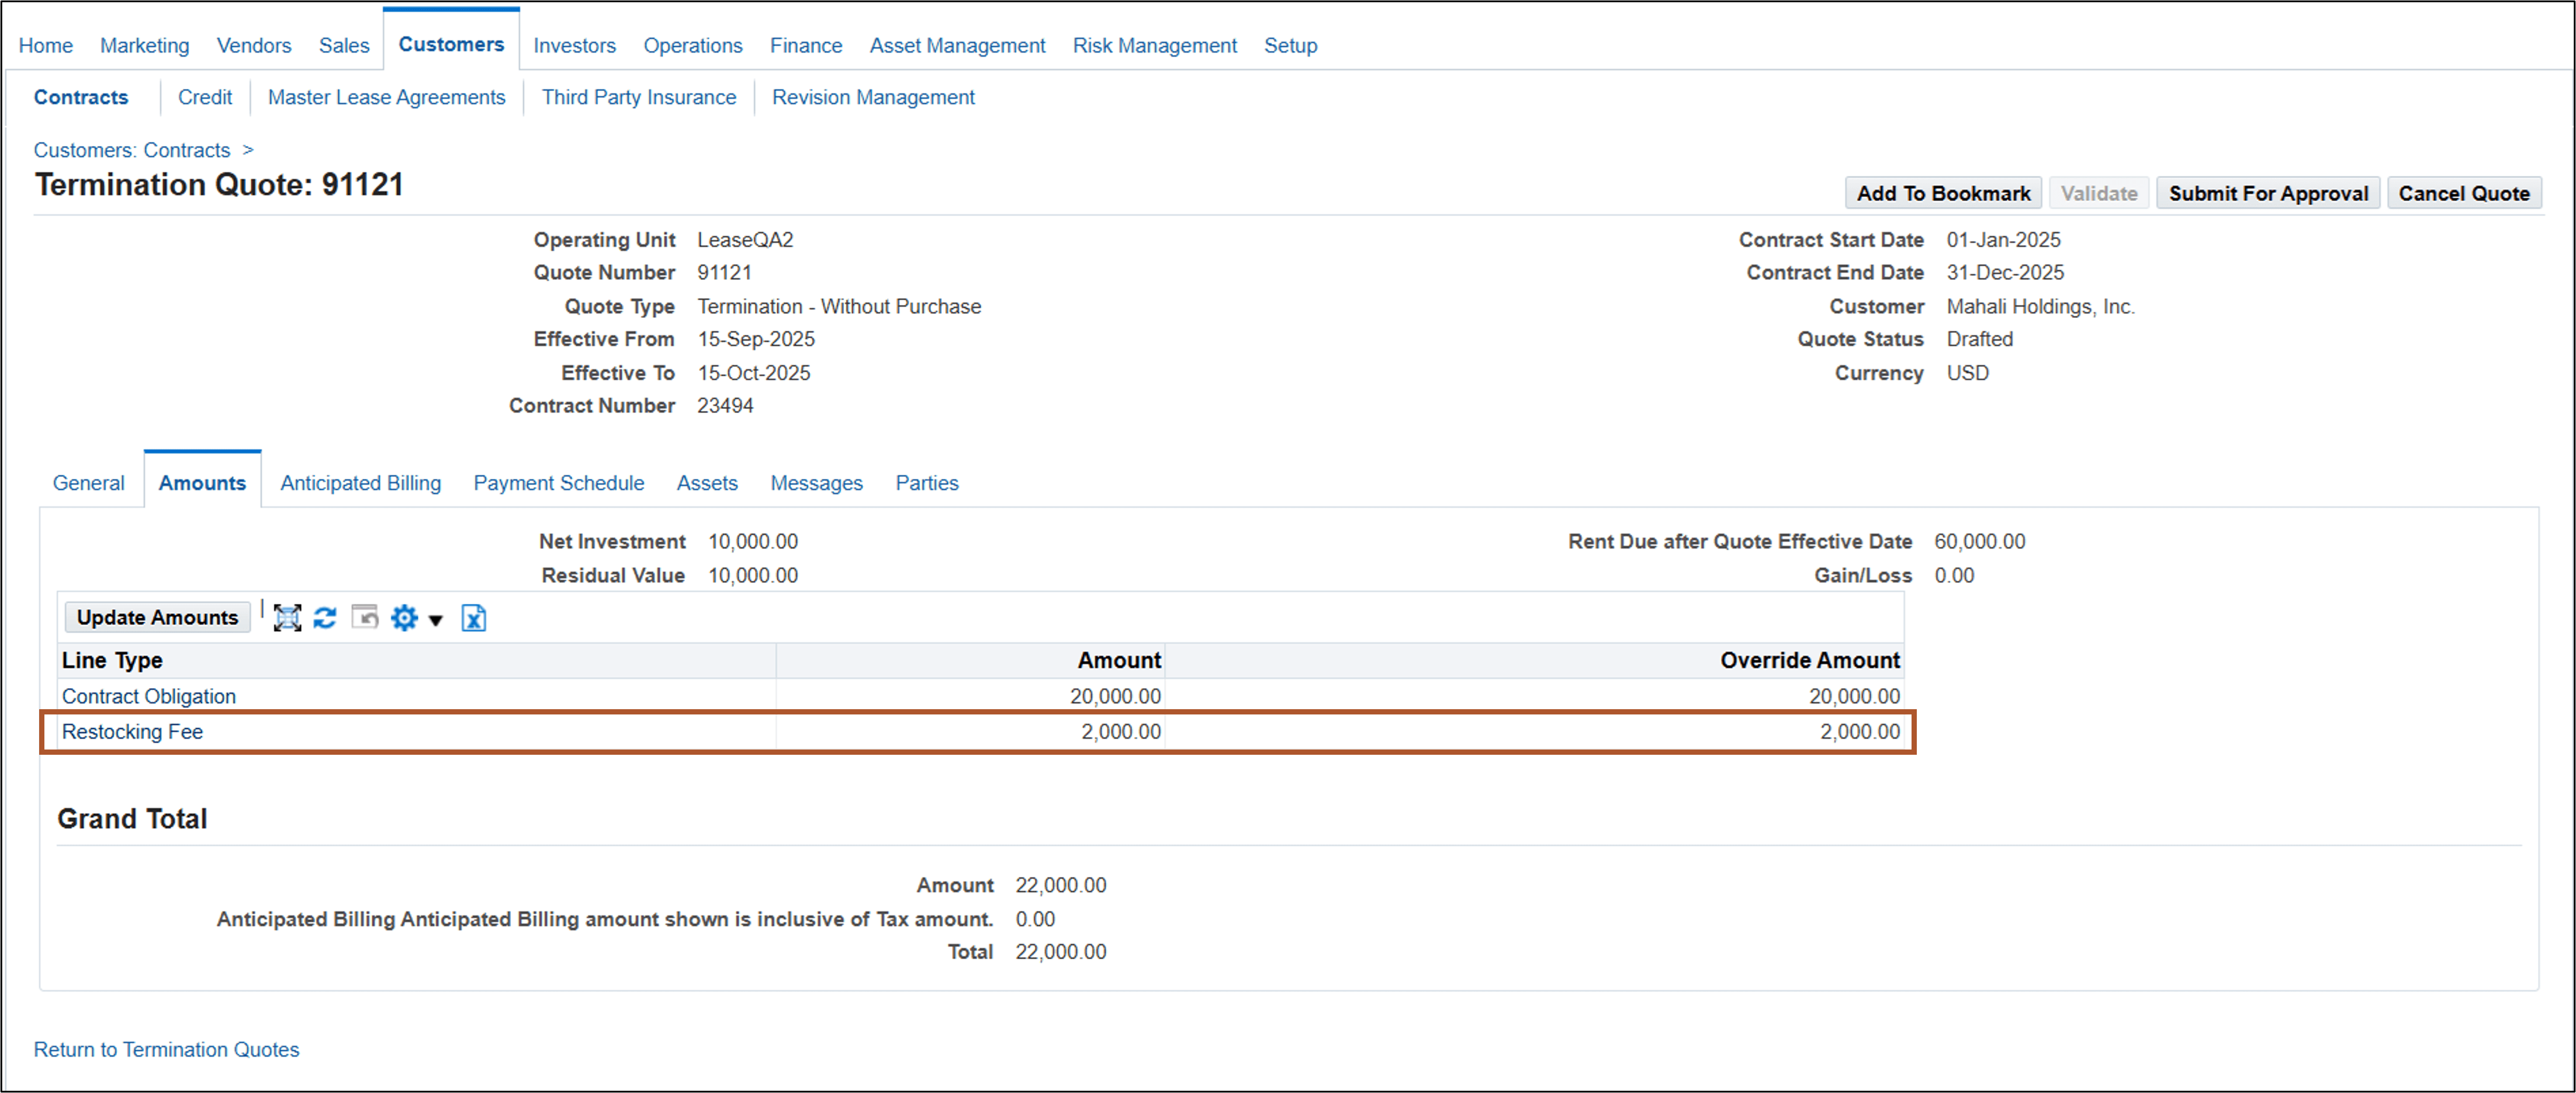Switch to the Anticipated Billing tab
Screen dimensions: 2576x1093
pyautogui.click(x=361, y=483)
